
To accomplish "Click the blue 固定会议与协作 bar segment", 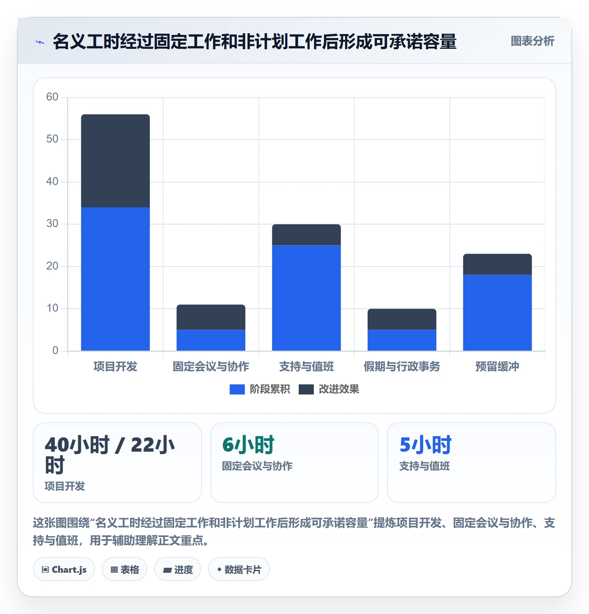I will click(x=211, y=340).
